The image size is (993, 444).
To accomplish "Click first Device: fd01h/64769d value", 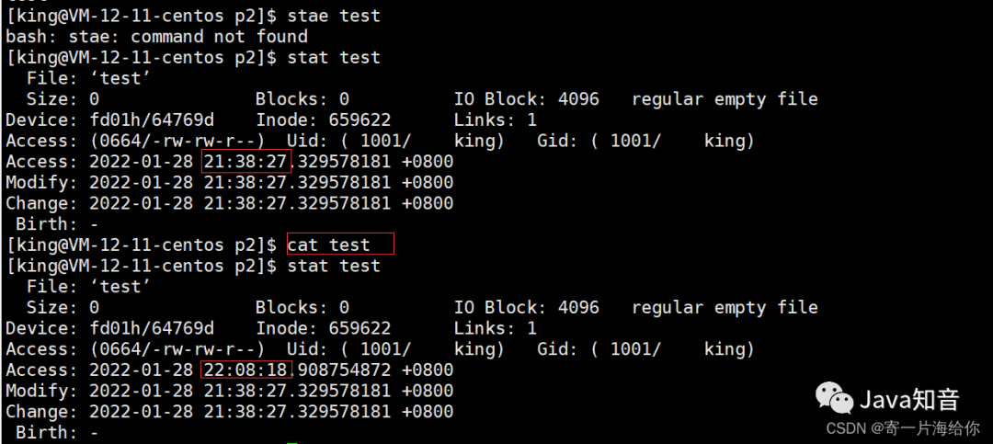I will click(110, 120).
